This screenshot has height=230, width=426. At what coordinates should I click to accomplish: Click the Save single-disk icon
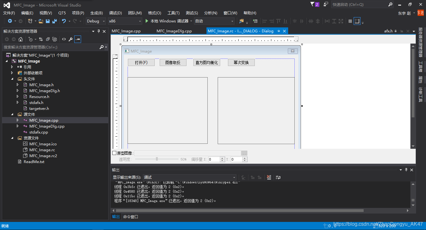tap(48, 21)
